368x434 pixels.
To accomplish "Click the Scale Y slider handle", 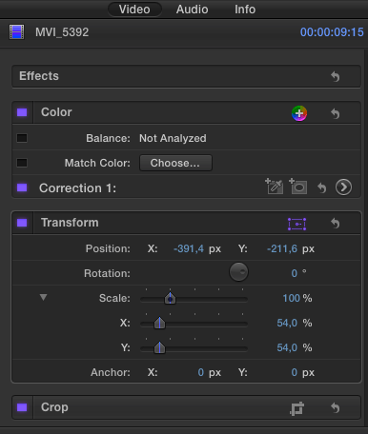I will coord(159,347).
